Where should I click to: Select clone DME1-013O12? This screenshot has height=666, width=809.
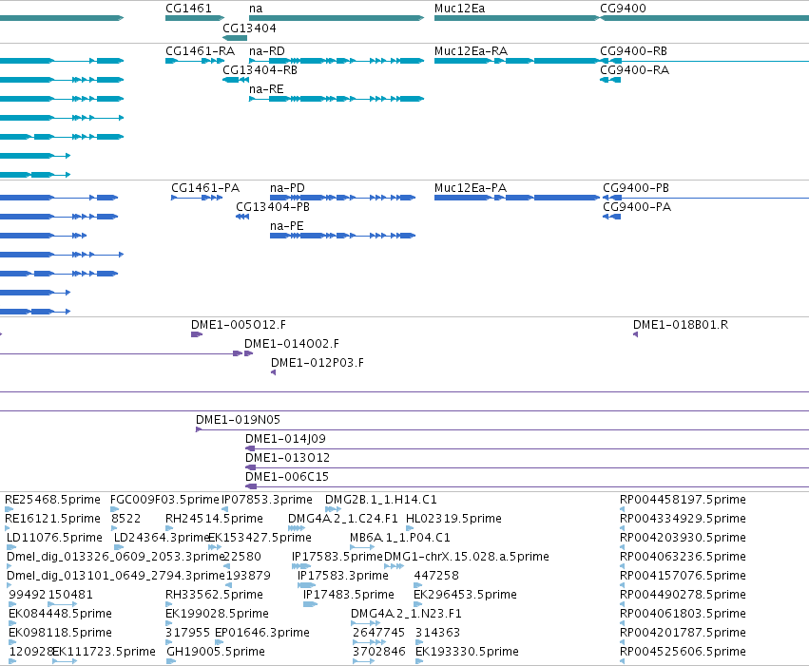(x=287, y=458)
